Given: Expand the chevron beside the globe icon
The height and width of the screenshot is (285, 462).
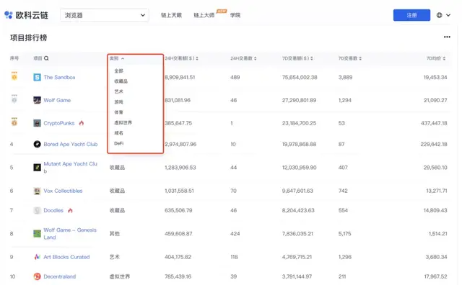Looking at the screenshot, I should pos(448,15).
